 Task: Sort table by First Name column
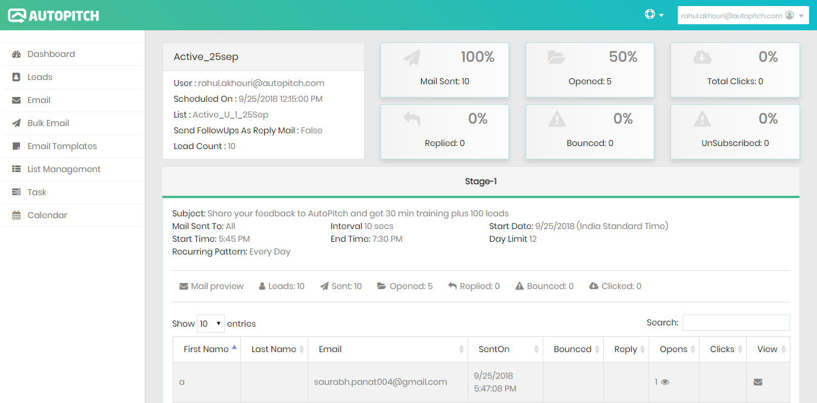207,349
